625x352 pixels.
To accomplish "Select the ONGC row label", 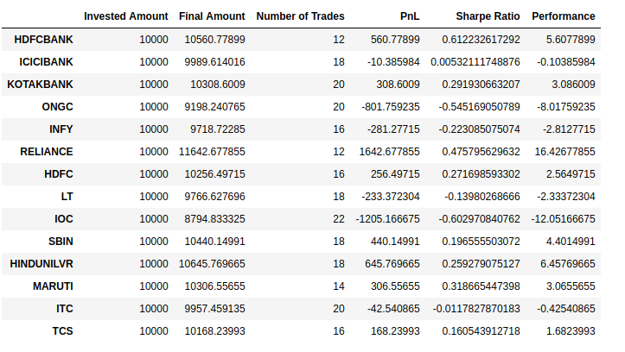I will [x=57, y=107].
